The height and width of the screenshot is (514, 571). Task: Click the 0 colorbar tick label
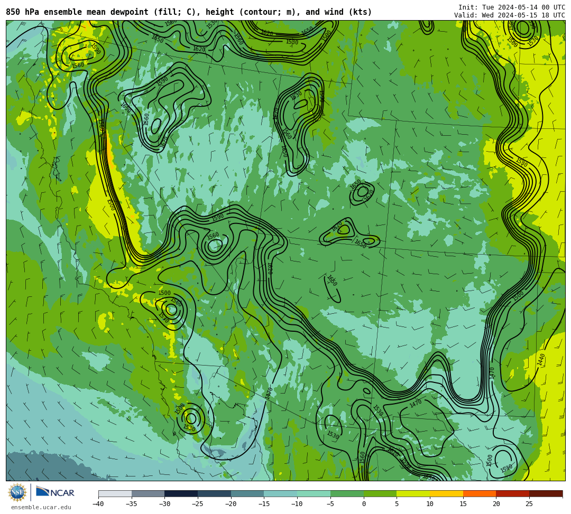[x=364, y=504]
